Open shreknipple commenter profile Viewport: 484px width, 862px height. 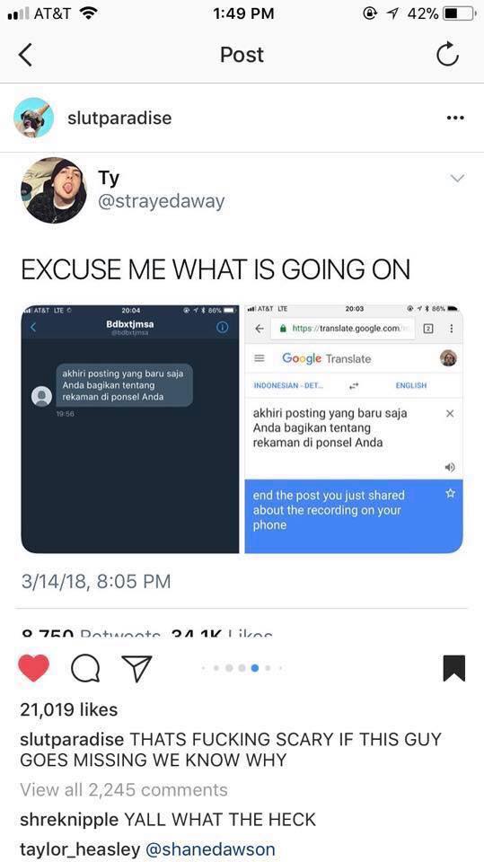pos(69,820)
